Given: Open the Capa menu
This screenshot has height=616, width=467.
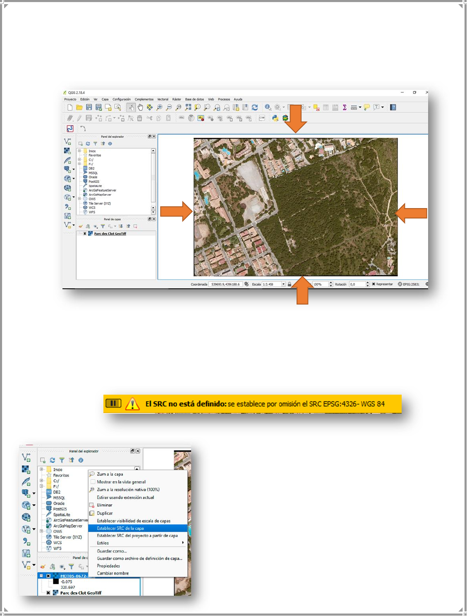Looking at the screenshot, I should tap(105, 99).
